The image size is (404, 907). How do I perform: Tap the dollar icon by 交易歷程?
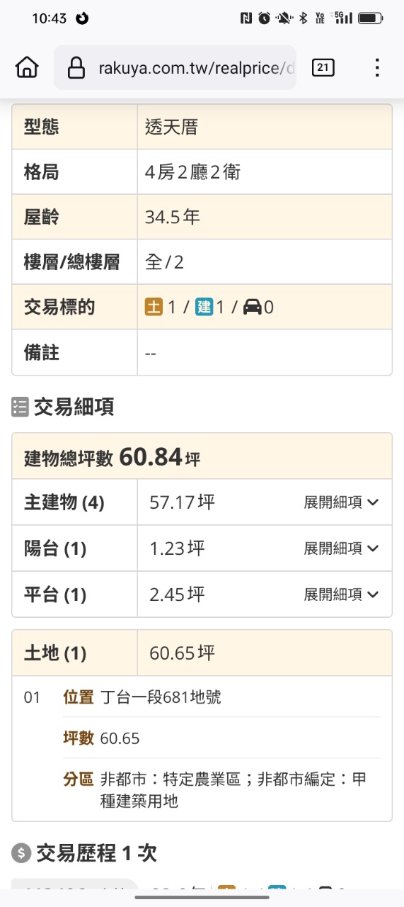21,853
